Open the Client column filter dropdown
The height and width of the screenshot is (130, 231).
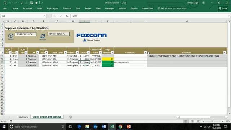click(17, 52)
